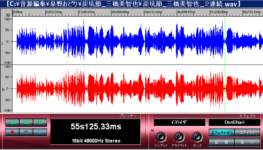Open the エディット edit button
The image size is (263, 150).
[248, 132]
